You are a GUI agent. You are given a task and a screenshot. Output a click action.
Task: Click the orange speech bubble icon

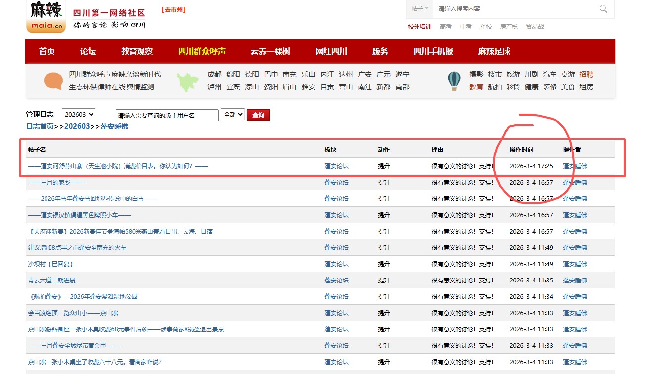pyautogui.click(x=53, y=81)
